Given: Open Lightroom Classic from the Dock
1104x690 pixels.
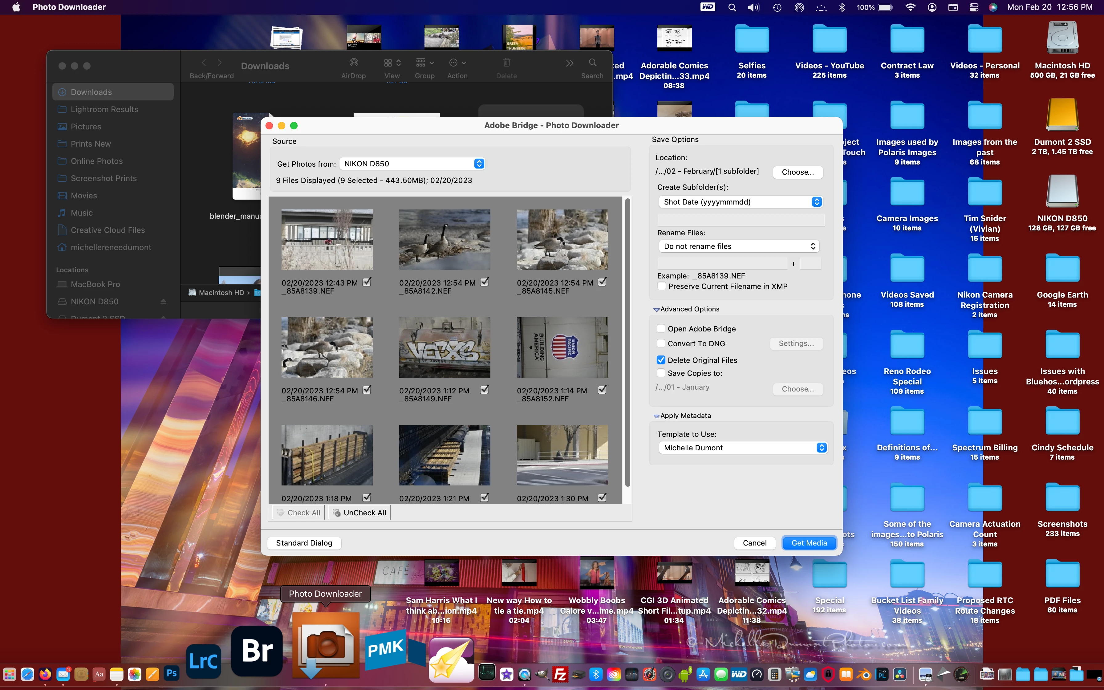Looking at the screenshot, I should [204, 661].
